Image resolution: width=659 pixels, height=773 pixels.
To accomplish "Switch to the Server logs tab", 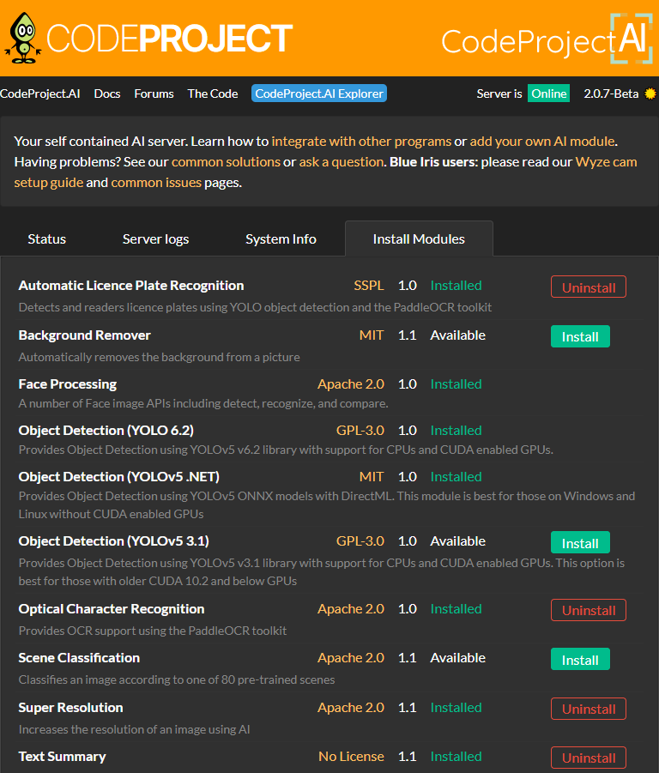I will (x=156, y=239).
